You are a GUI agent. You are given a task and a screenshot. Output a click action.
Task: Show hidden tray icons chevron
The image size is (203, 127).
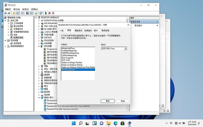167,123
